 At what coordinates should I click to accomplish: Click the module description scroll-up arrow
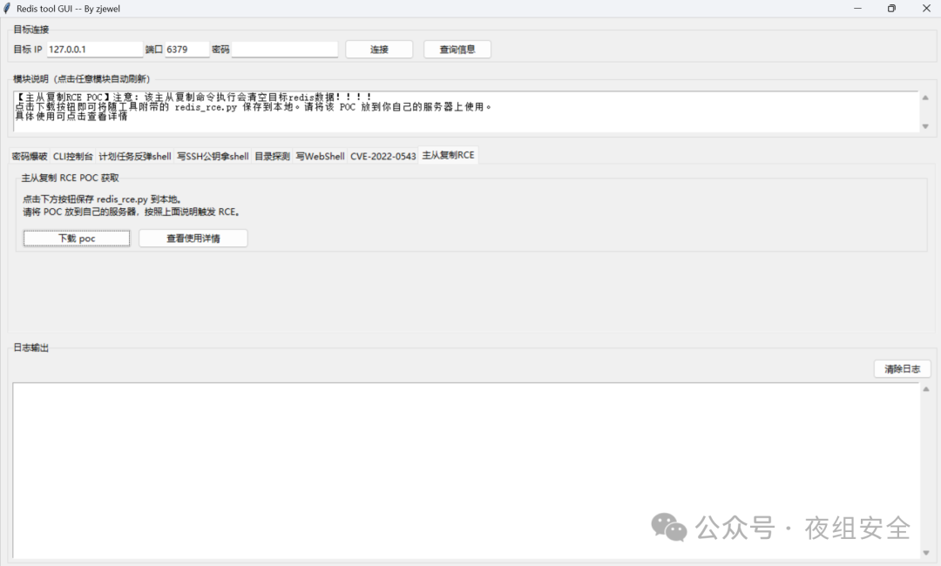[924, 98]
